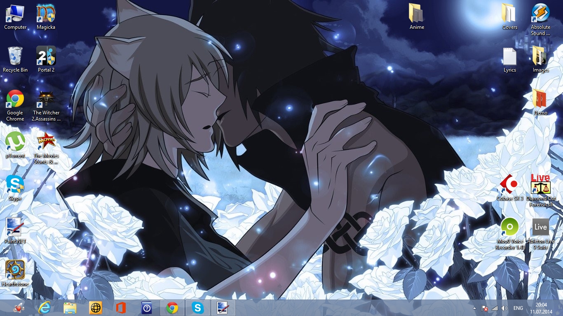Screen dimensions: 563x316
Task: Launch the Office icon in taskbar
Action: pyautogui.click(x=121, y=308)
